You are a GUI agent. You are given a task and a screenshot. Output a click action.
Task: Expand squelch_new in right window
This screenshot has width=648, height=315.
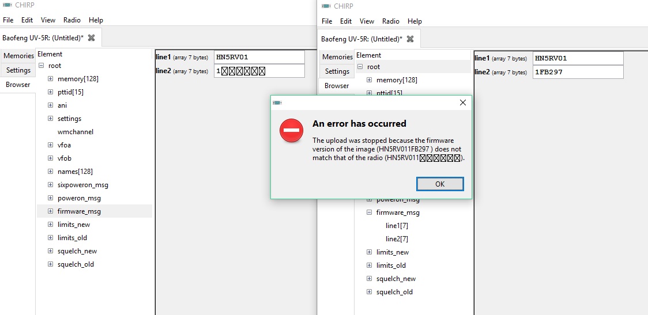click(x=369, y=279)
